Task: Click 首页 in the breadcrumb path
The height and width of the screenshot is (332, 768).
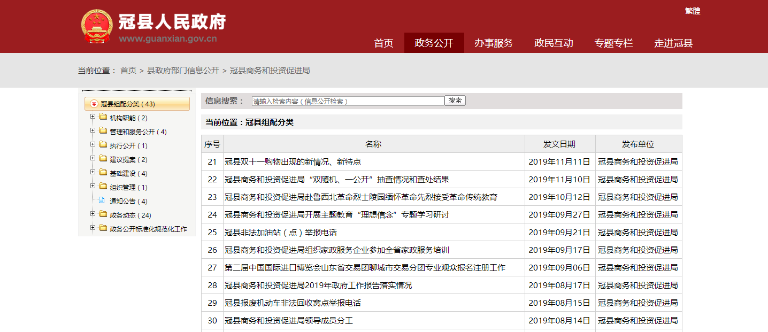Action: (128, 71)
